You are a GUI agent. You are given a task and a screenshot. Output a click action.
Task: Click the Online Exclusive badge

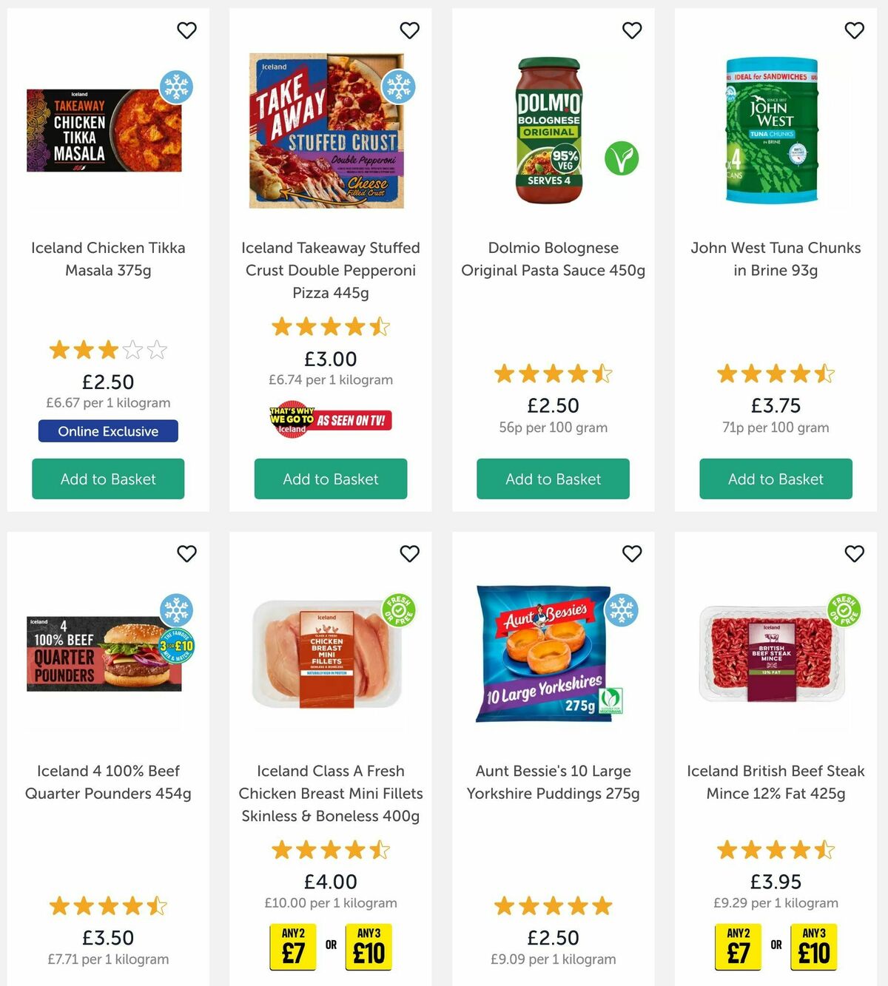(x=107, y=431)
